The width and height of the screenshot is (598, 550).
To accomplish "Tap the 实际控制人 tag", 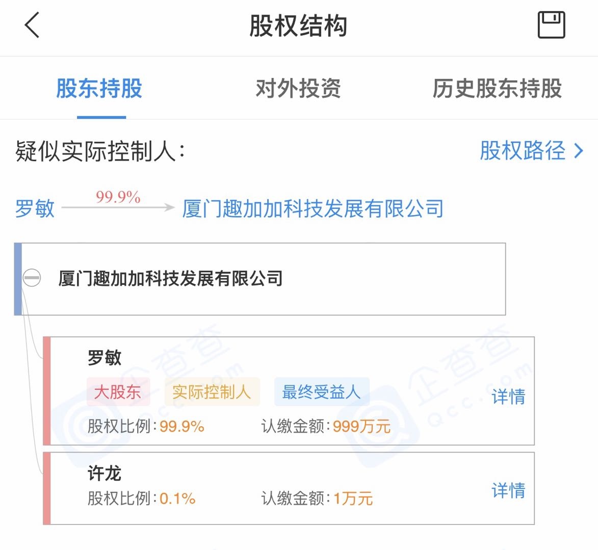I will click(212, 392).
